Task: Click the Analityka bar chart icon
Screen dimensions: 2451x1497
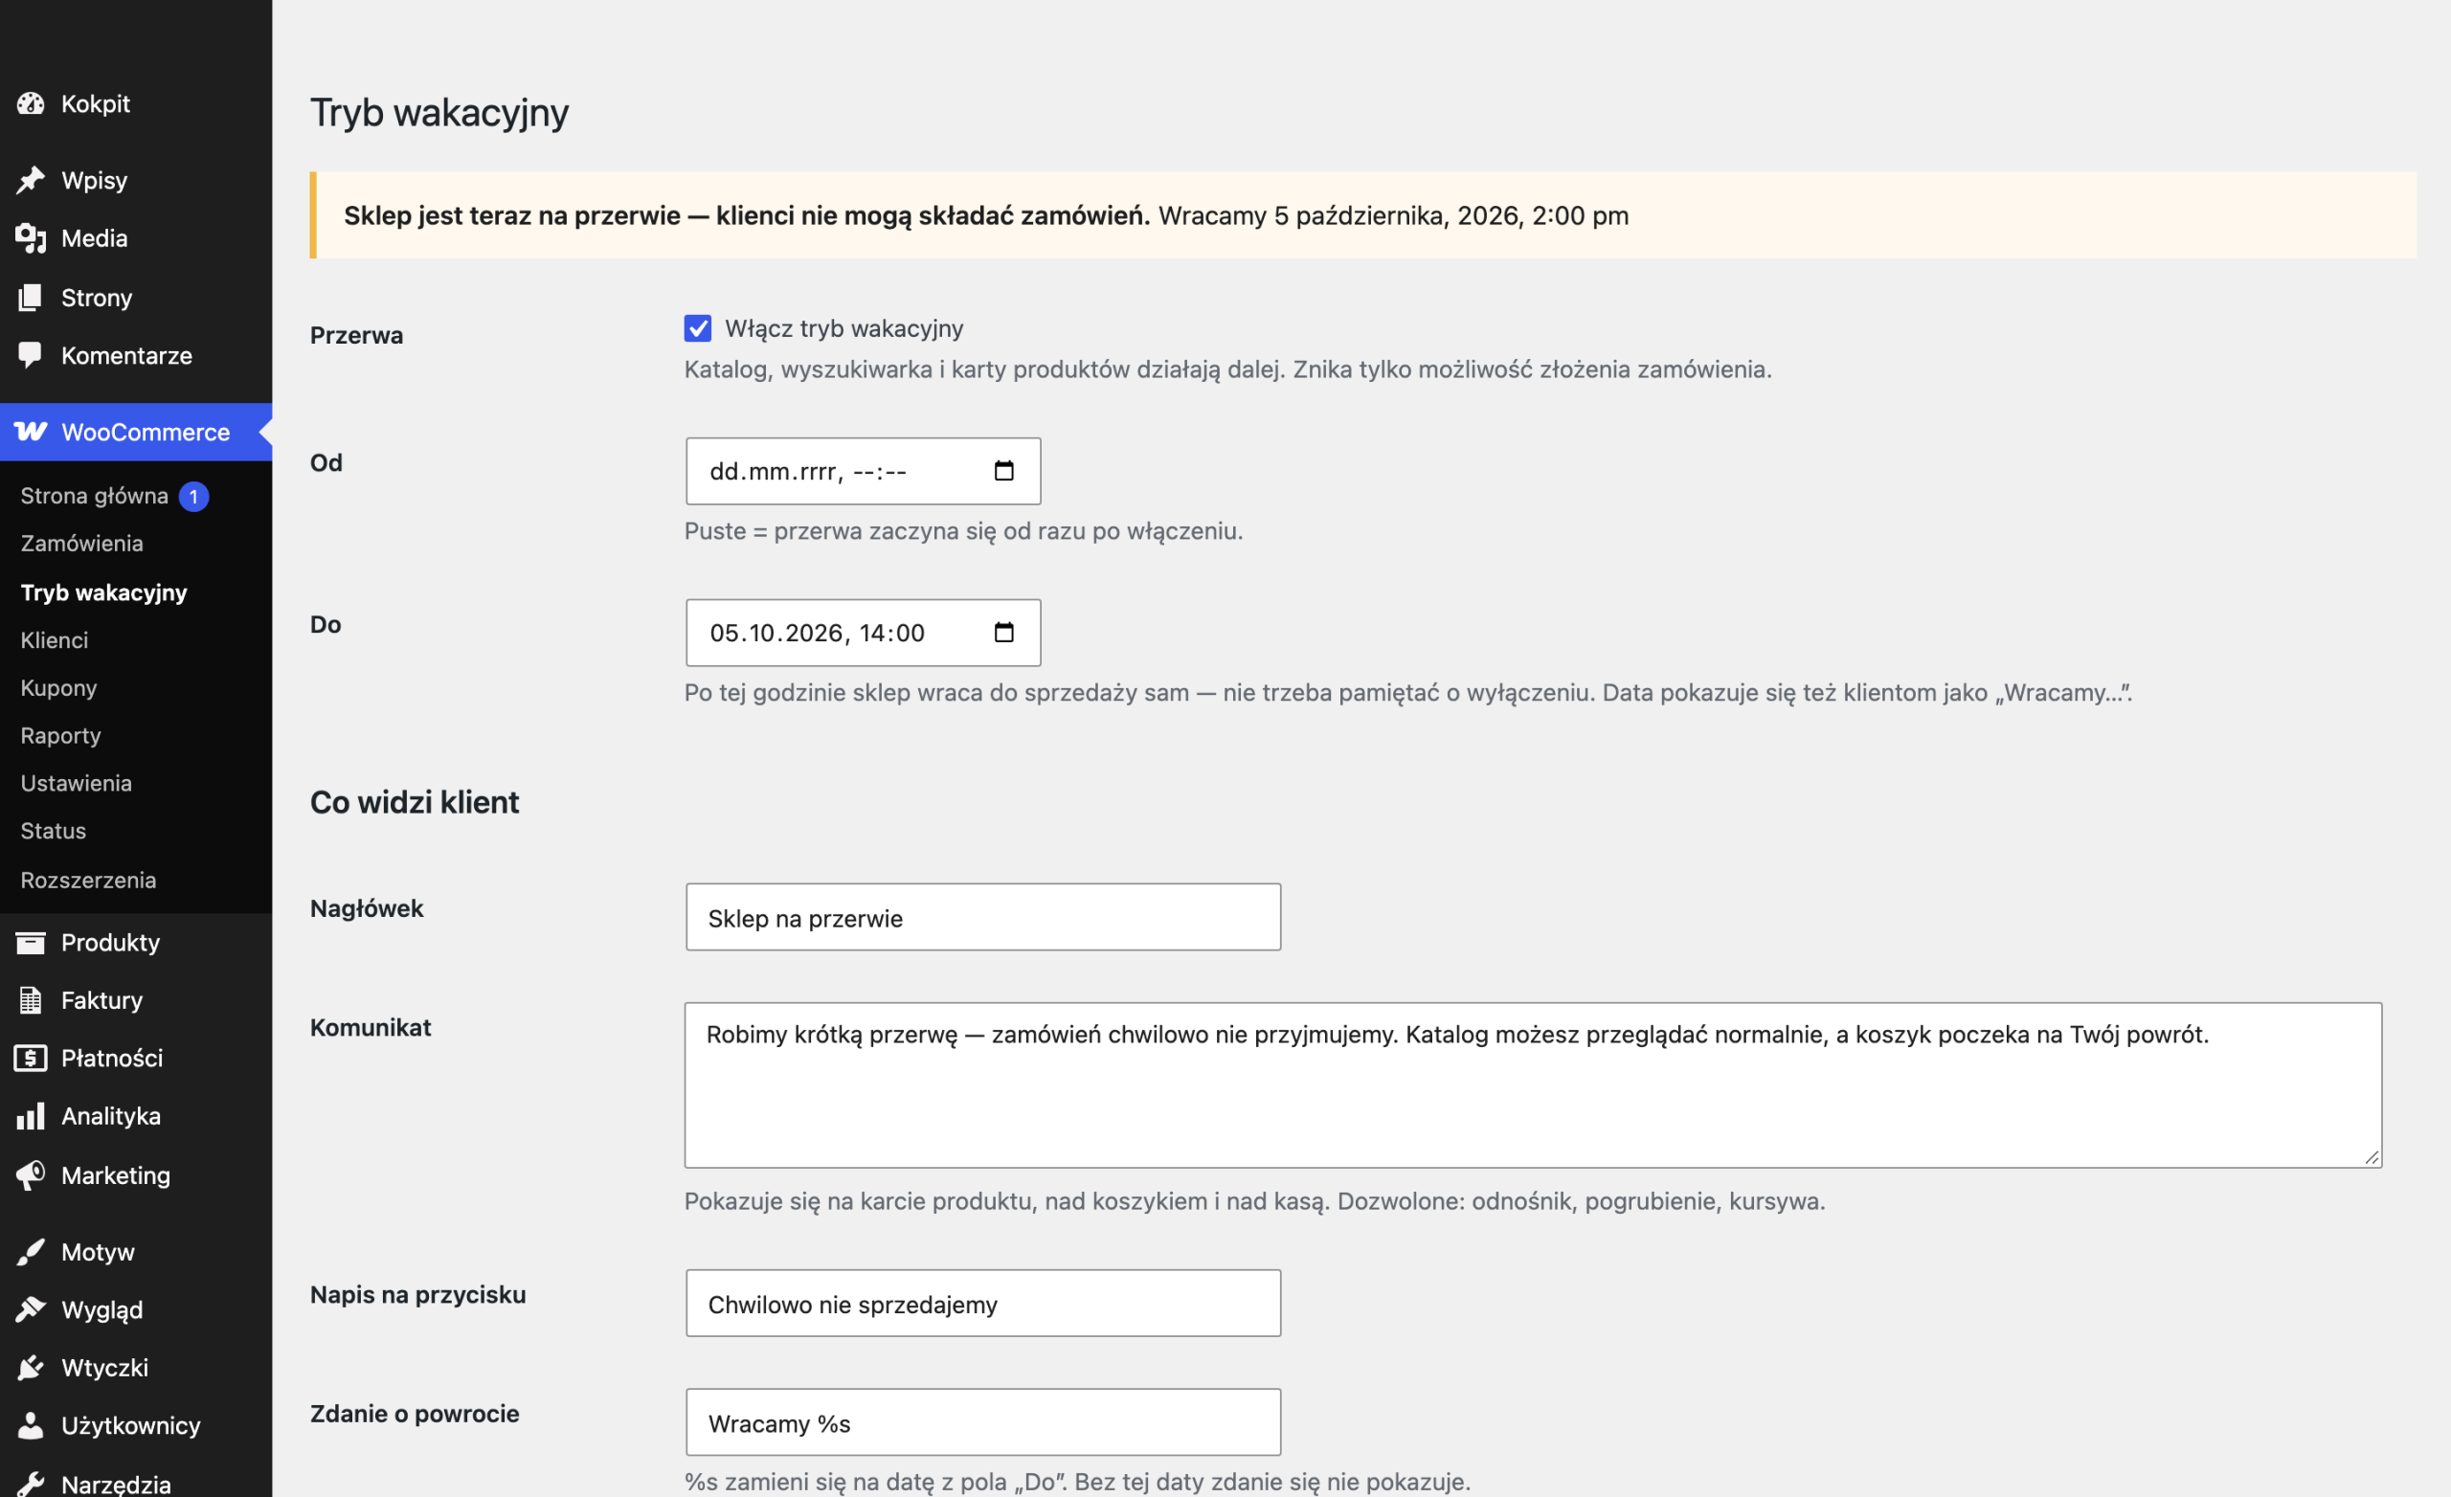Action: tap(31, 1116)
